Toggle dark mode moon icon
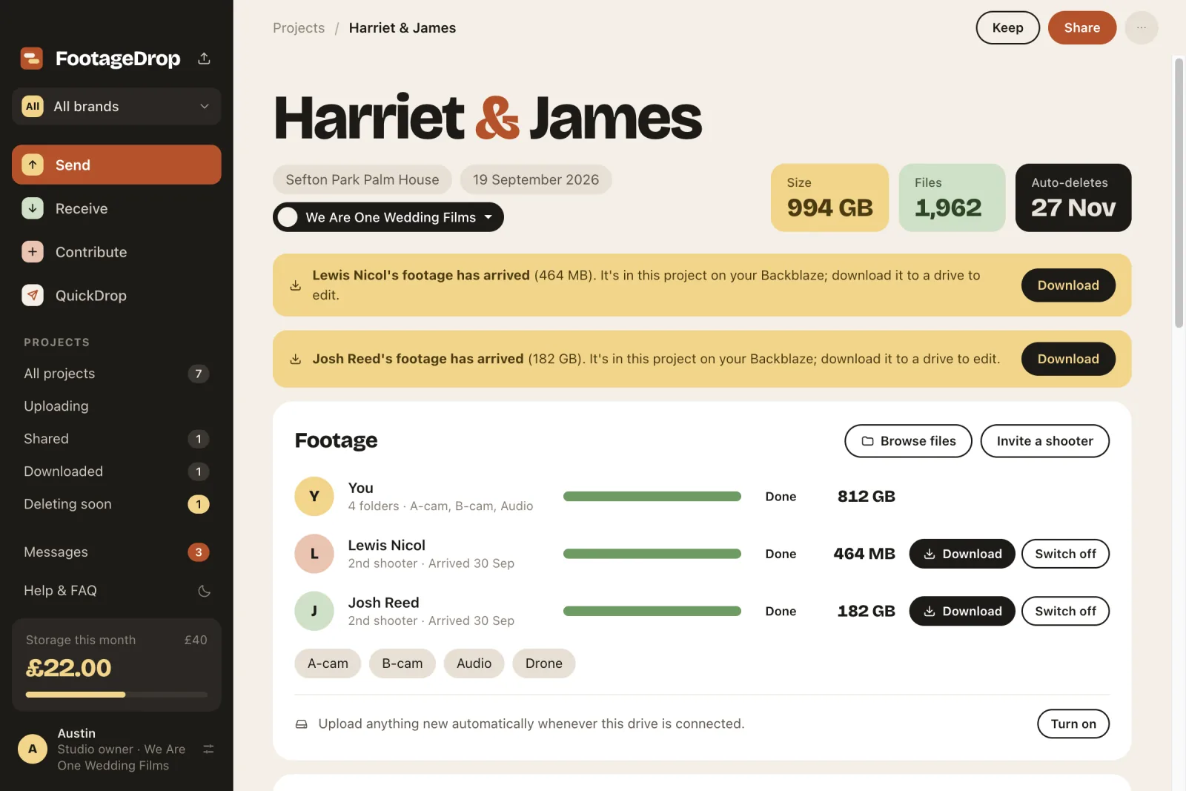The image size is (1186, 791). pyautogui.click(x=205, y=591)
